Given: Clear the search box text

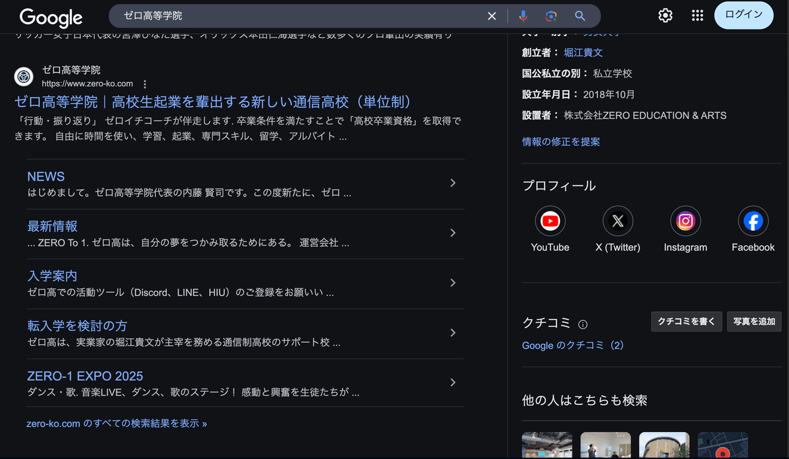Looking at the screenshot, I should [x=492, y=16].
